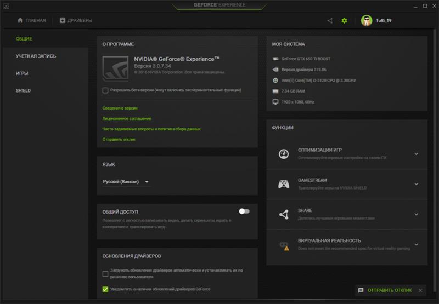
Task: Click the Intel Core i3-3120 CPU text
Action: point(318,81)
